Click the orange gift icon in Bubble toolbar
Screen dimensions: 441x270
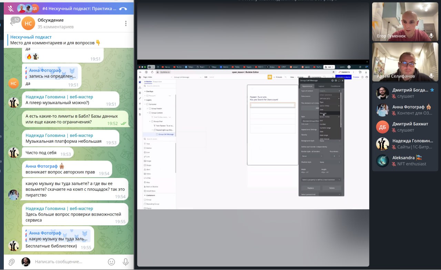(270, 77)
